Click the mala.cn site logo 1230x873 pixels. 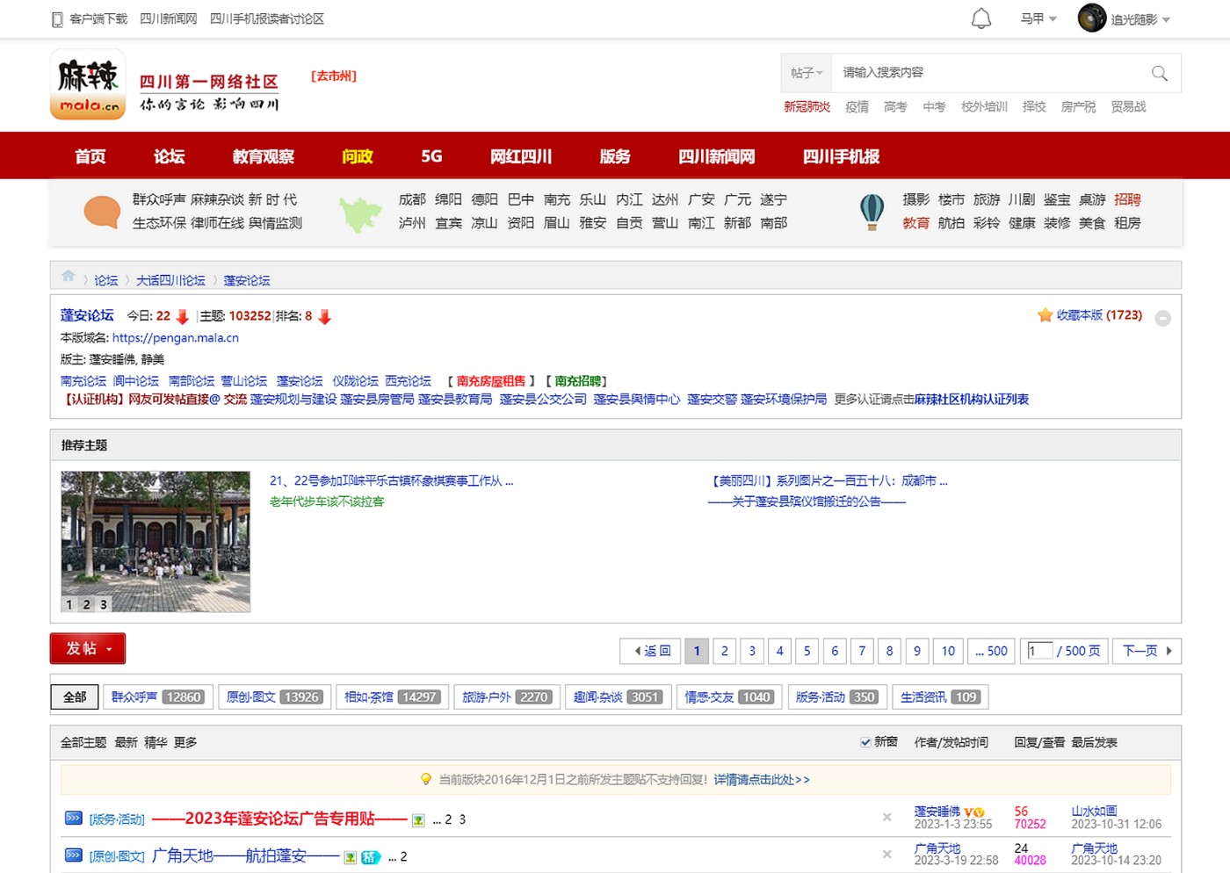point(88,84)
